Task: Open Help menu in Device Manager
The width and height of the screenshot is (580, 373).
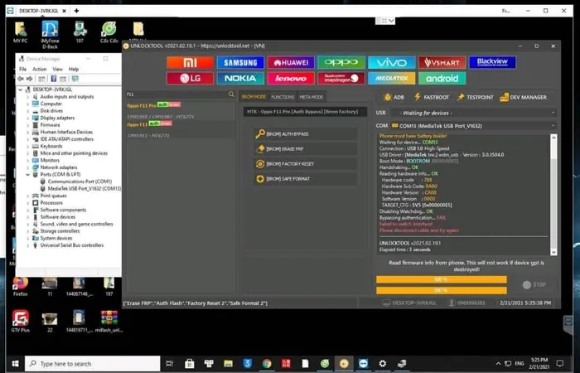Action: click(74, 69)
